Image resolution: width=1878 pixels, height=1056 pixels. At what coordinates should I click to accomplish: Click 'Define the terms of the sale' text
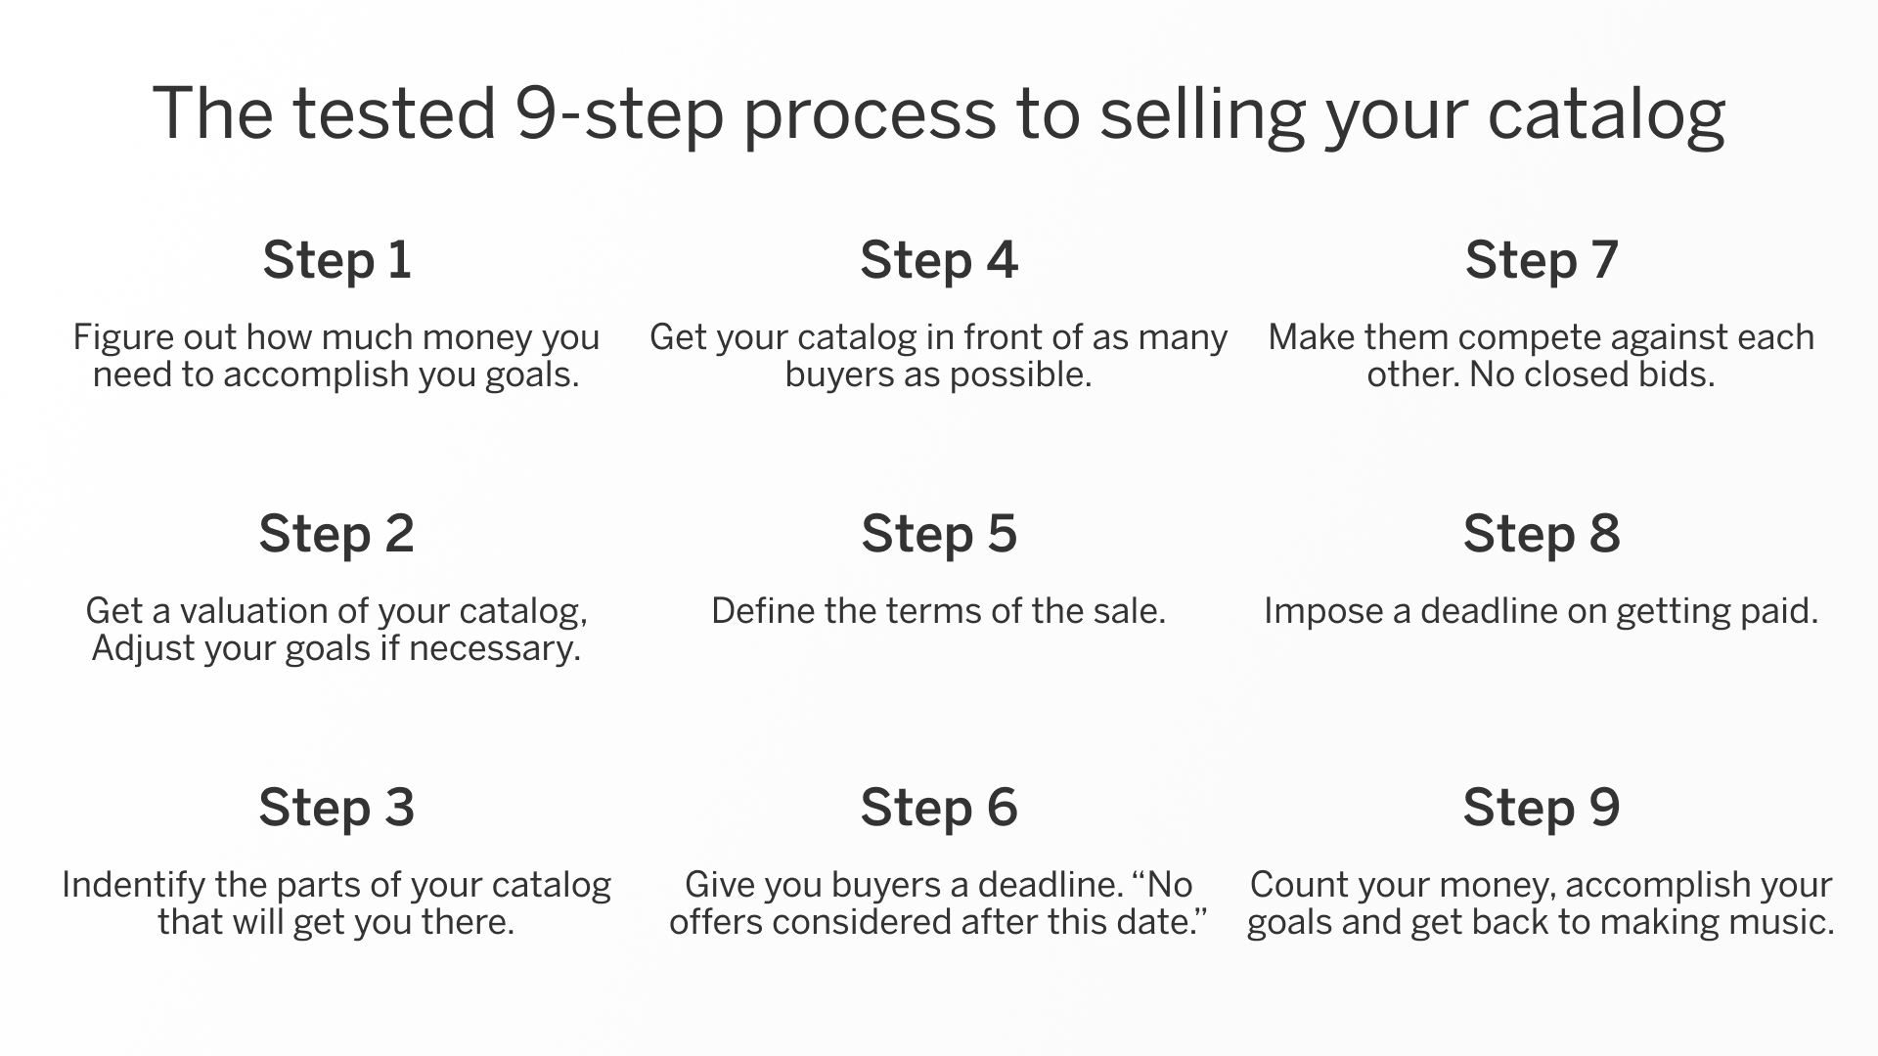click(x=939, y=611)
